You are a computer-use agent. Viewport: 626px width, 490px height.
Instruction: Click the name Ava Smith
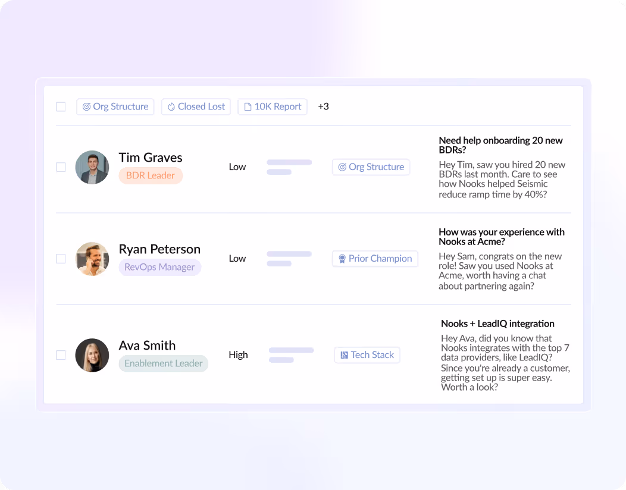(x=148, y=345)
